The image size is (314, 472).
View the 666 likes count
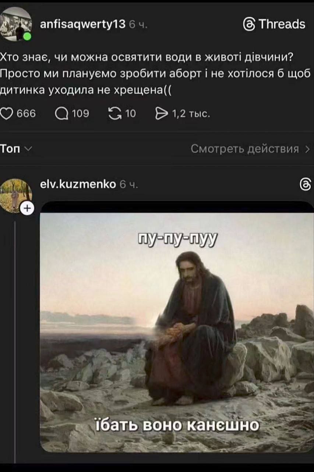pos(26,114)
